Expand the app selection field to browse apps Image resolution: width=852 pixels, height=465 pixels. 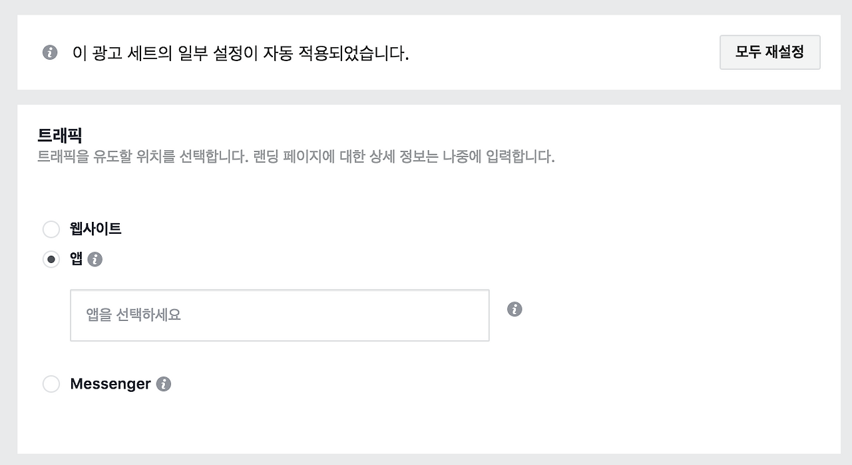point(280,315)
